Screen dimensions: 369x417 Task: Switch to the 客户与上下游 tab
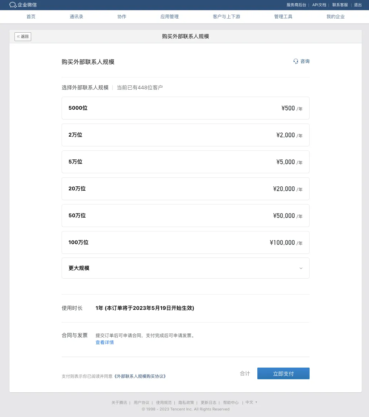point(226,16)
